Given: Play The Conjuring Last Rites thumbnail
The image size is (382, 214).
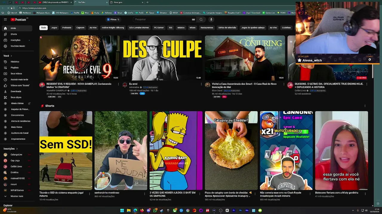Looking at the screenshot, I should [245, 58].
